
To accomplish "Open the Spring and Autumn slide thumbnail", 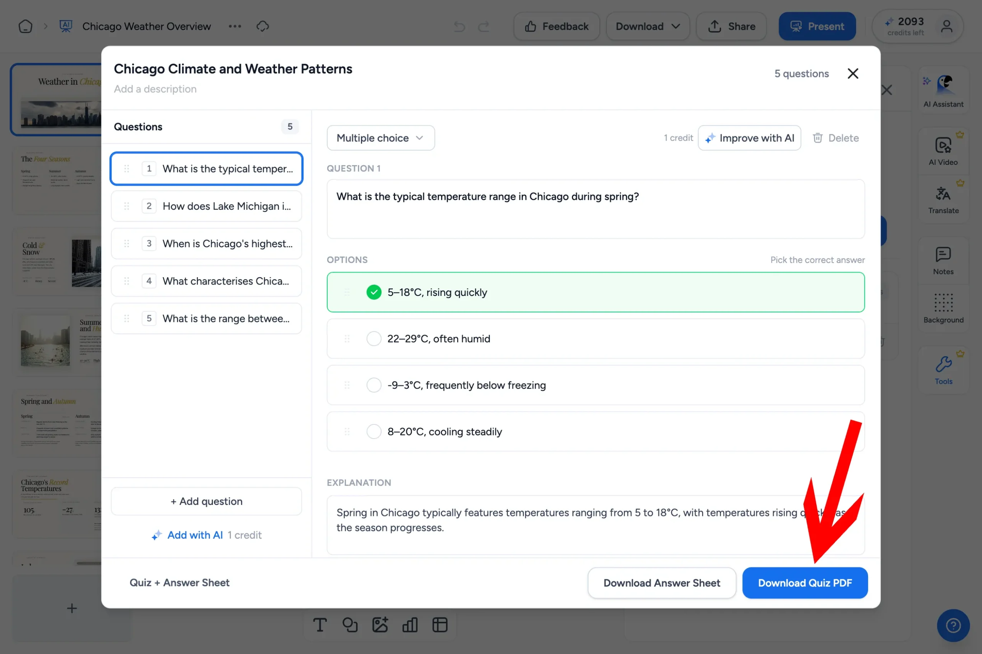I will (x=58, y=423).
